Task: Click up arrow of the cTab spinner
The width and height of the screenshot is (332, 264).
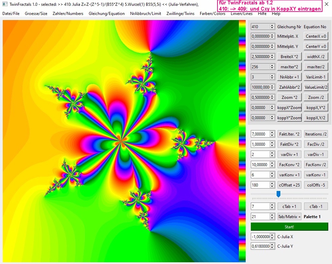Action: pyautogui.click(x=272, y=205)
